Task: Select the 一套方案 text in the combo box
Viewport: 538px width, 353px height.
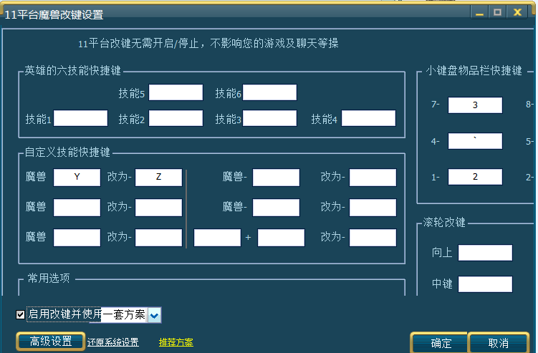Action: (x=124, y=314)
